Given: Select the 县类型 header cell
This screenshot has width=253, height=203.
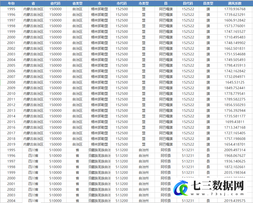Looking at the screenshot, I should pyautogui.click(x=208, y=3).
